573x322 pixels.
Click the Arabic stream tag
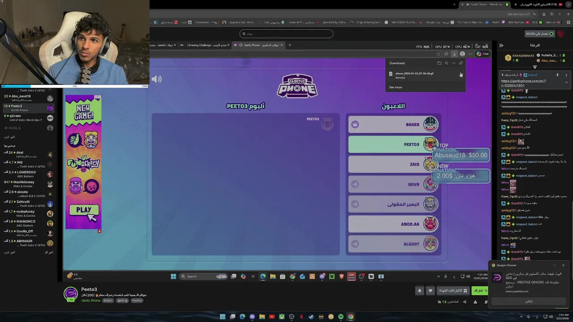coord(108,301)
